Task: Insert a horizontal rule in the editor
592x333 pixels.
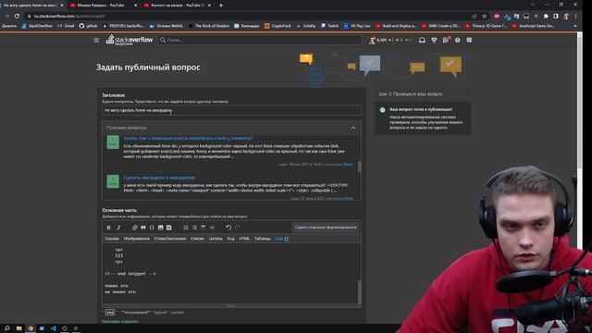Action: point(212,228)
